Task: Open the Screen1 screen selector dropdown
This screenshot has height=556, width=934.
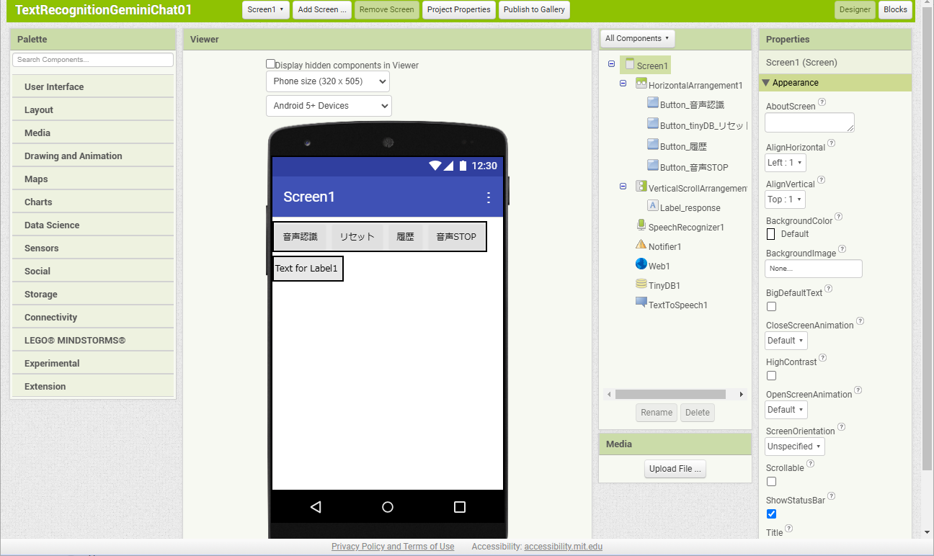Action: click(266, 10)
